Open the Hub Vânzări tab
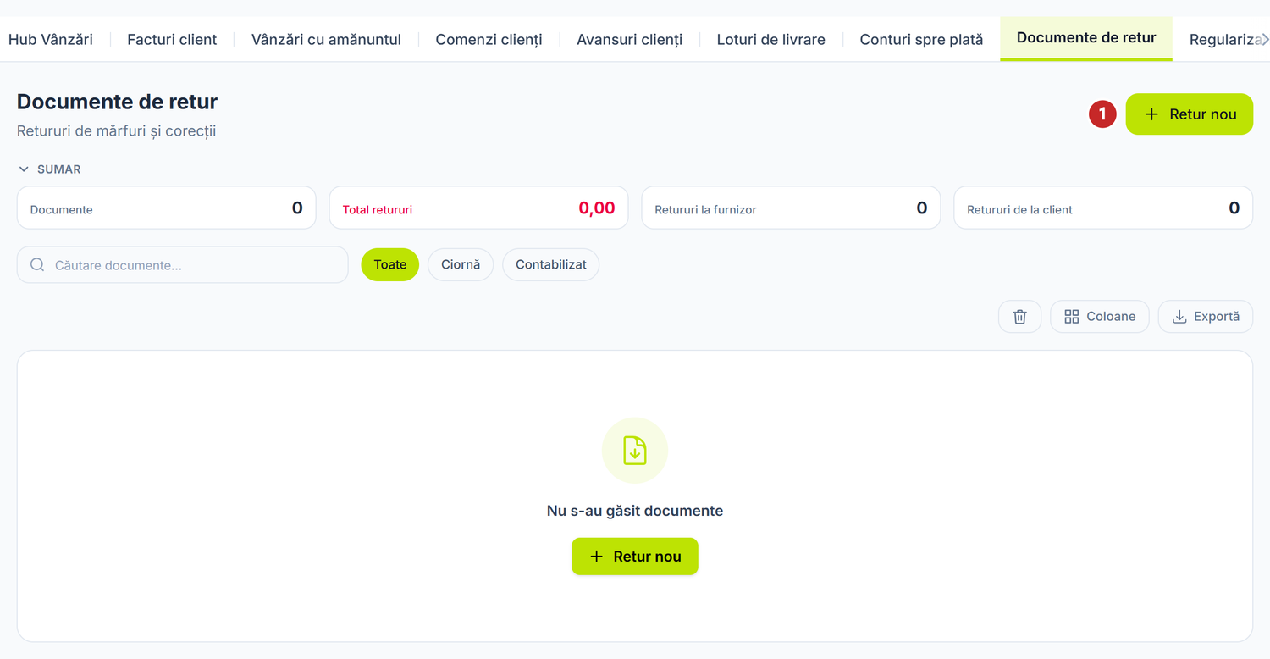 pyautogui.click(x=51, y=39)
